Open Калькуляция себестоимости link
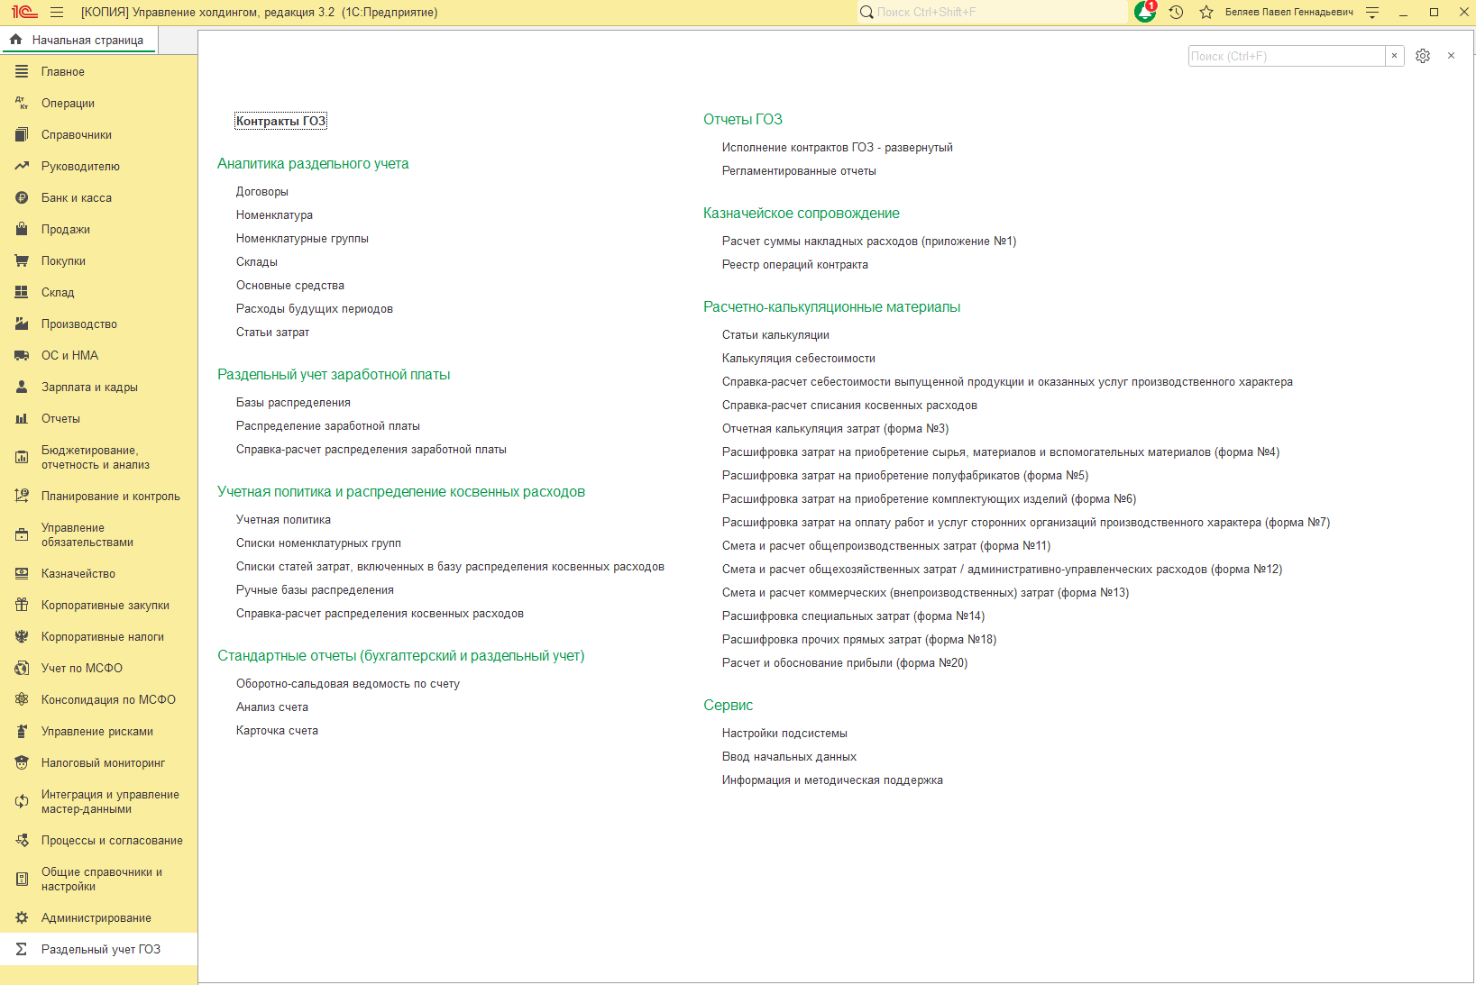This screenshot has height=985, width=1476. click(798, 359)
